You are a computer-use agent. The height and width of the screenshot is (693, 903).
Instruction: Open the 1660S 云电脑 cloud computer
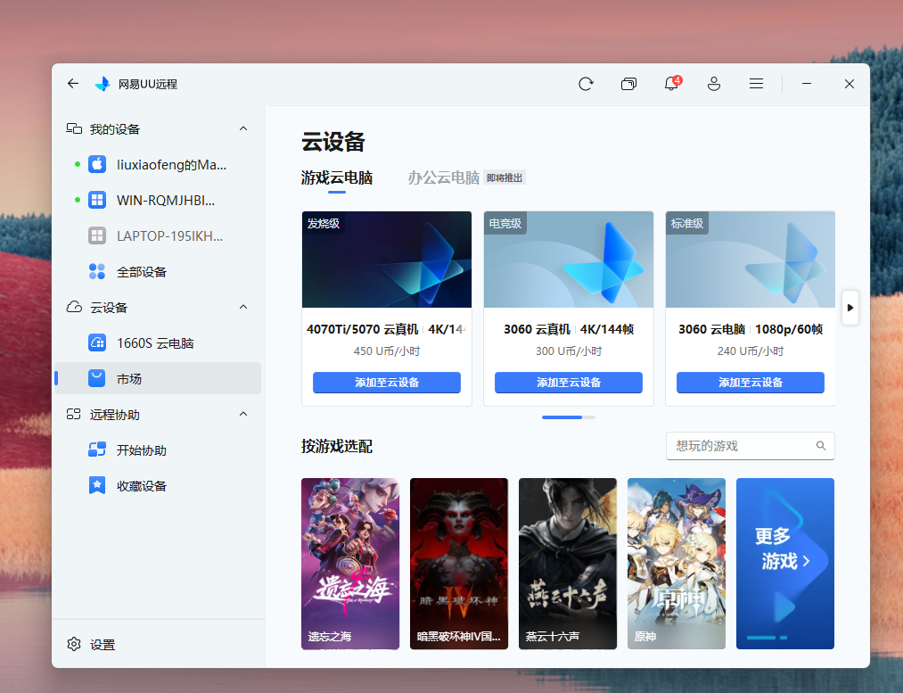coord(158,343)
